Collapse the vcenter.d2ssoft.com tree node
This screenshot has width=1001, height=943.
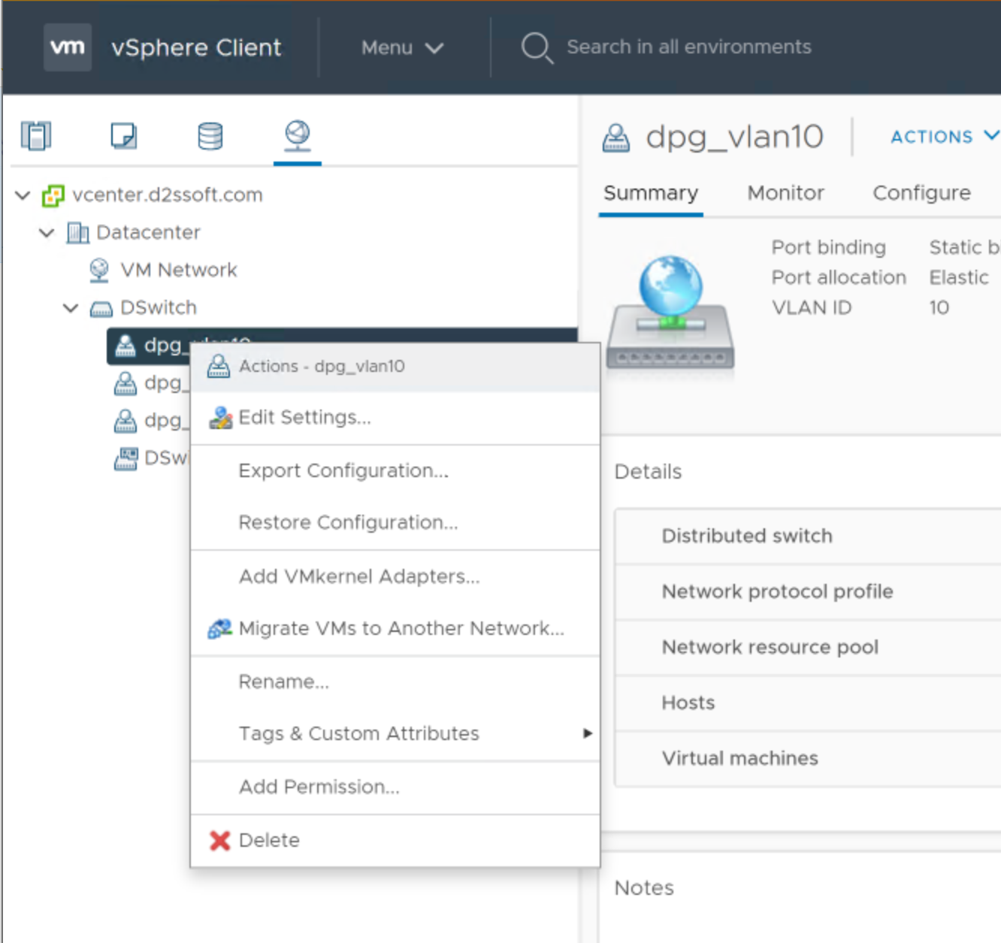[x=23, y=195]
